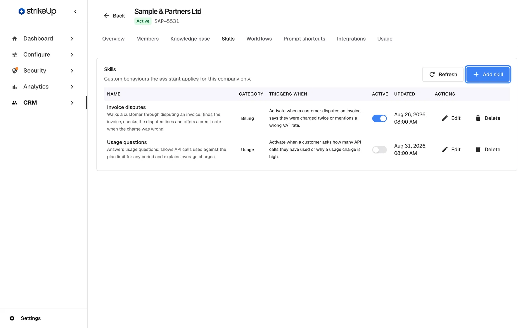Screen dimensions: 526x328
Task: Enable the Usage questions skill toggle
Action: 379,150
